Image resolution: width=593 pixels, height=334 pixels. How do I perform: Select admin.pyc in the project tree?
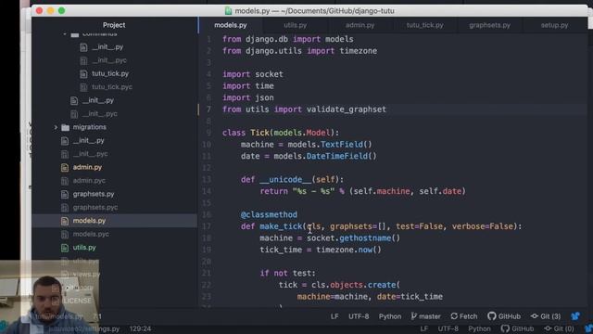(x=89, y=181)
